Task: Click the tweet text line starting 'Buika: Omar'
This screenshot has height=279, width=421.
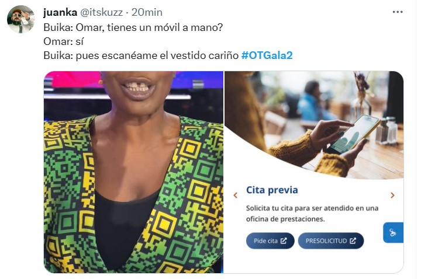Action: pos(133,27)
